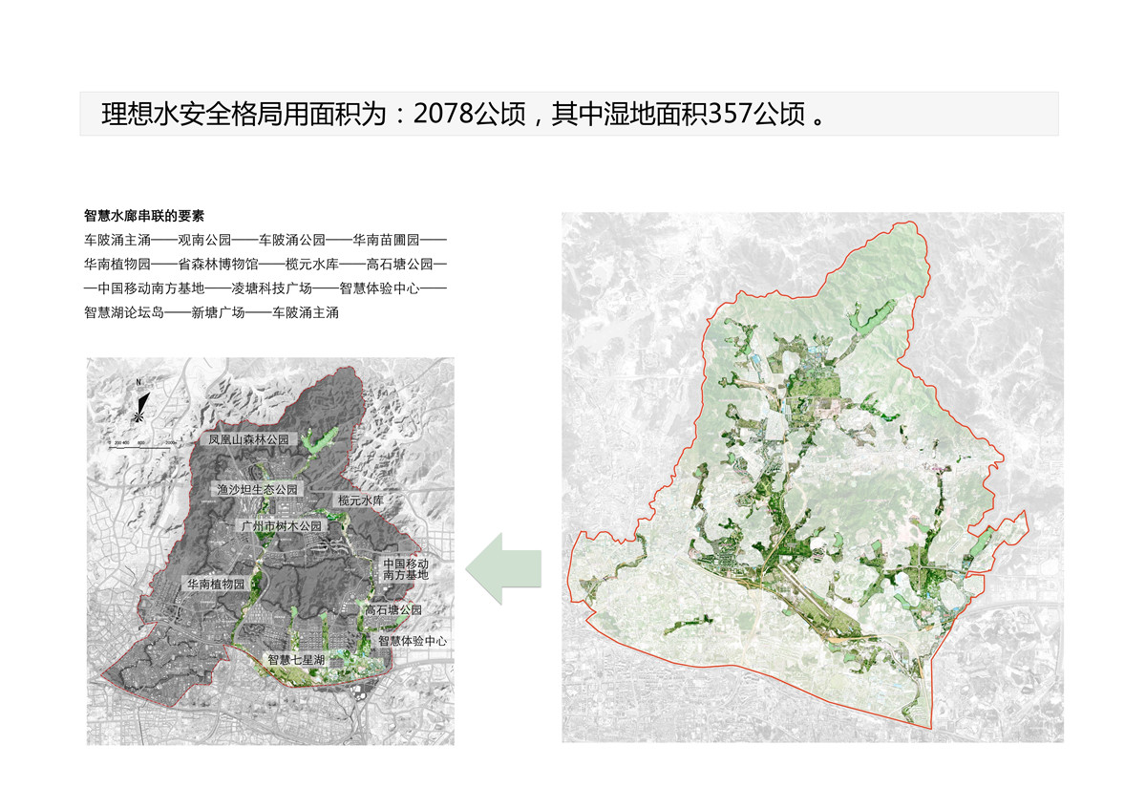This screenshot has width=1146, height=809.
Task: Click the 榄元水库 label on the left map
Action: pyautogui.click(x=360, y=500)
